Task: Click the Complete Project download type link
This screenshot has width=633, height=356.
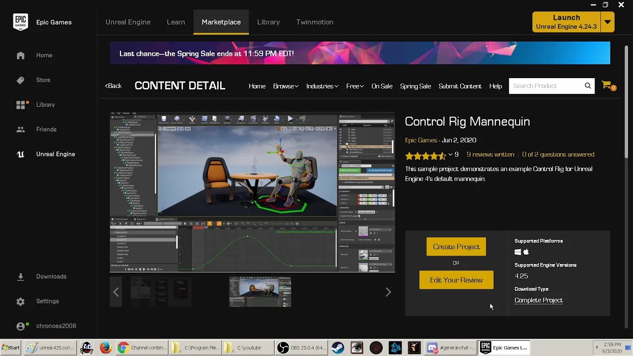Action: (x=539, y=301)
